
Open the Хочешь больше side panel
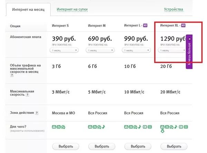(x=189, y=52)
